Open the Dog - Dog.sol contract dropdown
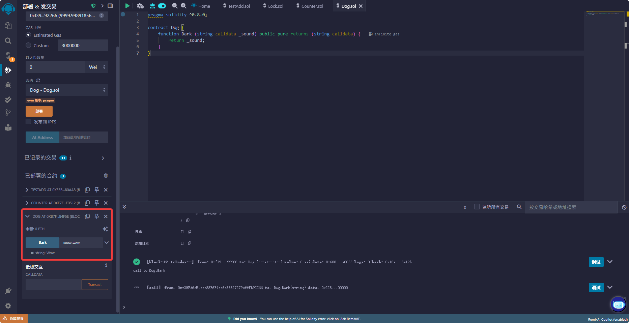Image resolution: width=629 pixels, height=323 pixels. (x=67, y=90)
